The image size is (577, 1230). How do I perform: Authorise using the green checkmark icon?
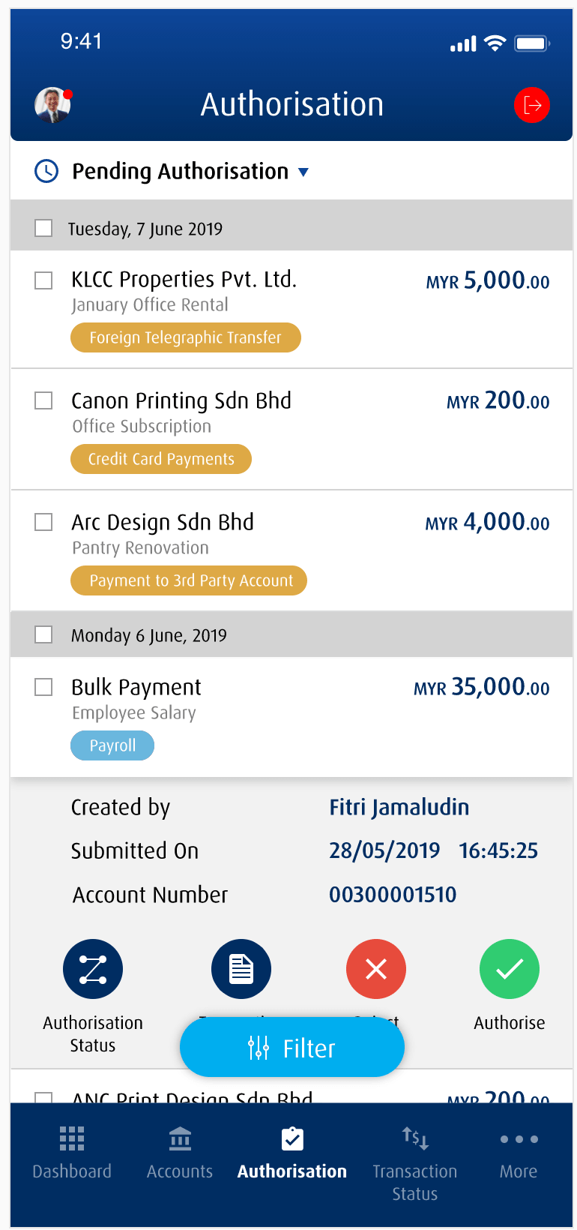510,969
